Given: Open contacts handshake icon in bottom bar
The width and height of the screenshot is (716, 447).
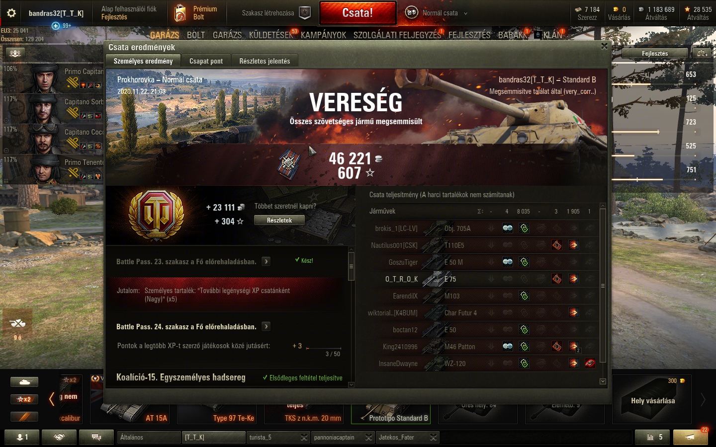Looking at the screenshot, I should (59, 437).
